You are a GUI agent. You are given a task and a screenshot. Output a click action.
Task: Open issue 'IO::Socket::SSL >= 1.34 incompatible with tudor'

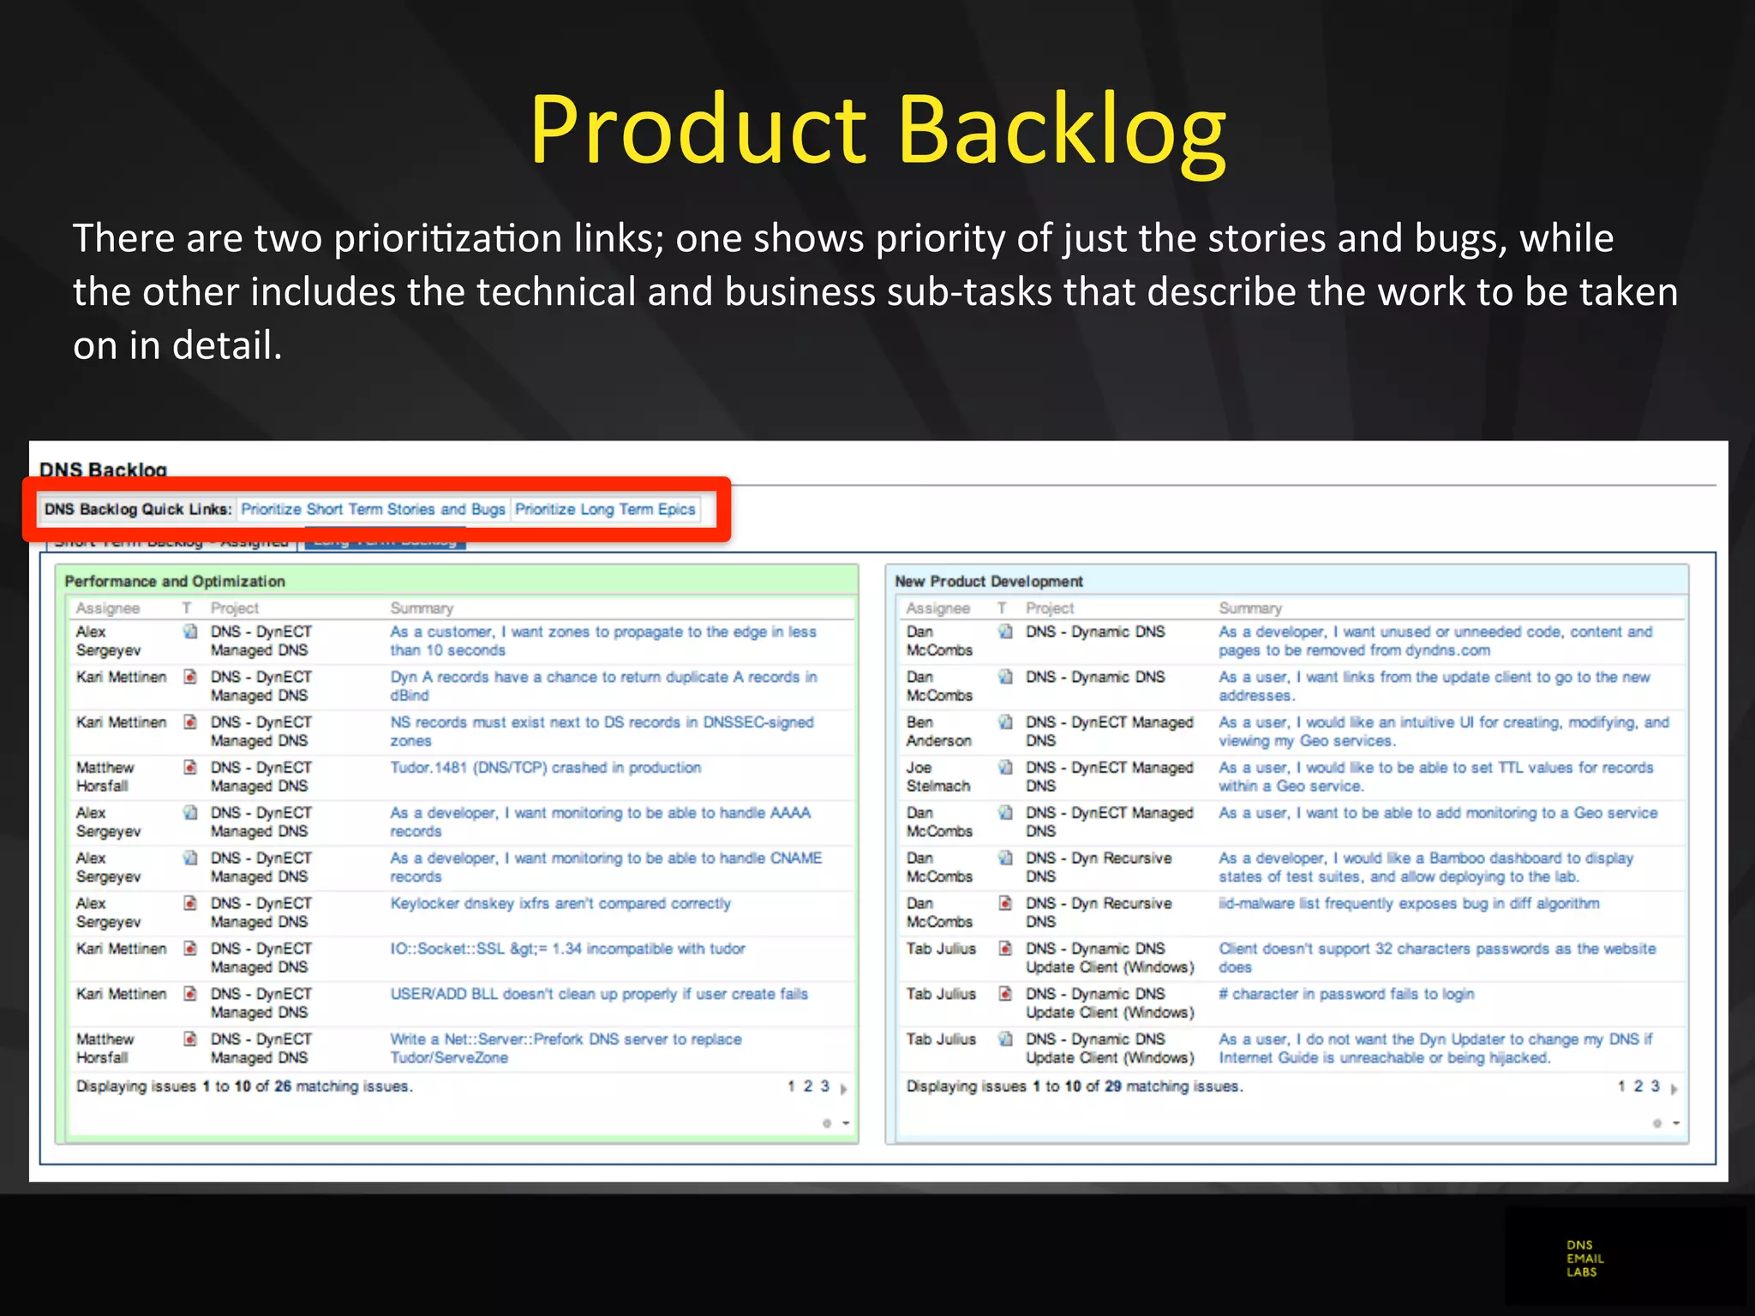(567, 948)
